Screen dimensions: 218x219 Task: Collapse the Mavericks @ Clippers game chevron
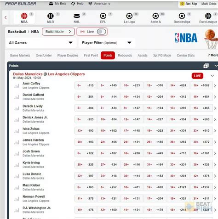point(212,76)
